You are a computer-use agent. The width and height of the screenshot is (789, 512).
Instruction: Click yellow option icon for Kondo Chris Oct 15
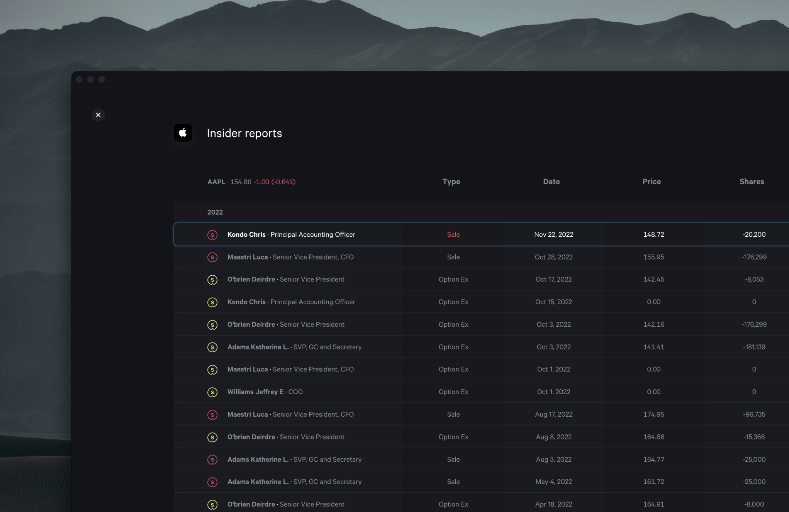click(x=212, y=302)
